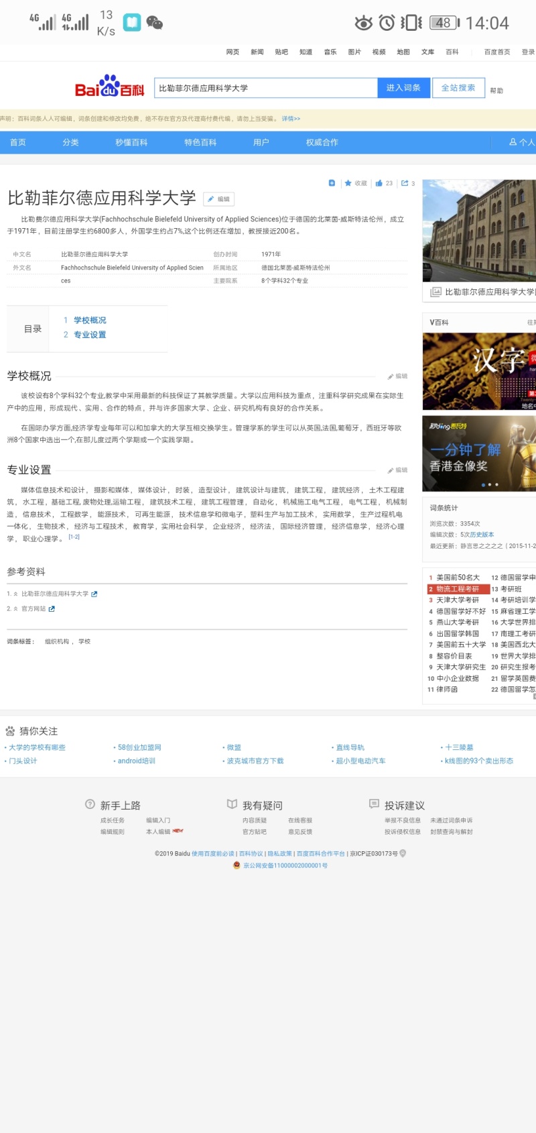Screen dimensions: 536x1133
Task: Open hot search item 物流工程考研
Action: coord(458,589)
